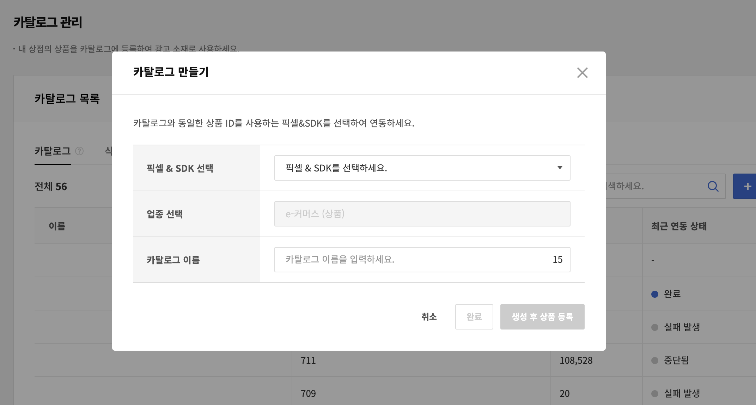This screenshot has width=756, height=405.
Task: Click the magnifier search icon
Action: (713, 186)
